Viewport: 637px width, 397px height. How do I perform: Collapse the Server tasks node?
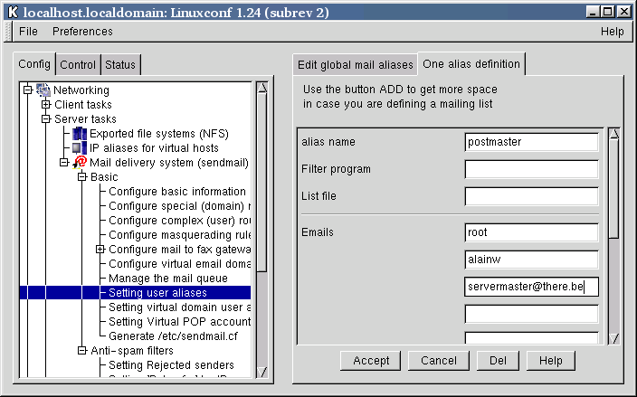(46, 119)
